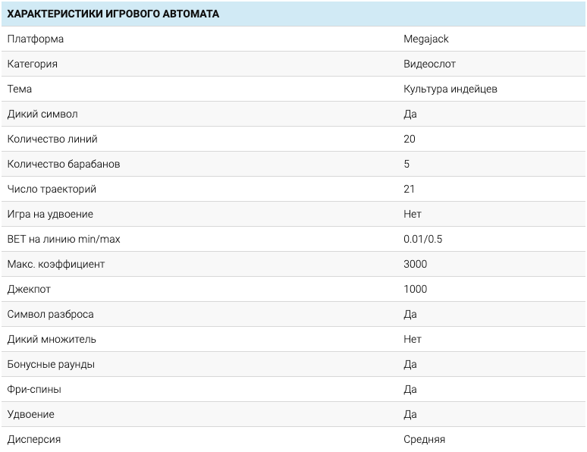This screenshot has width=587, height=452.
Task: Click the 'Удвоение' row label
Action: click(31, 414)
